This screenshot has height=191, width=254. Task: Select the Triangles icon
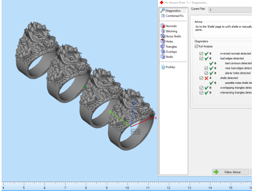pos(162,46)
